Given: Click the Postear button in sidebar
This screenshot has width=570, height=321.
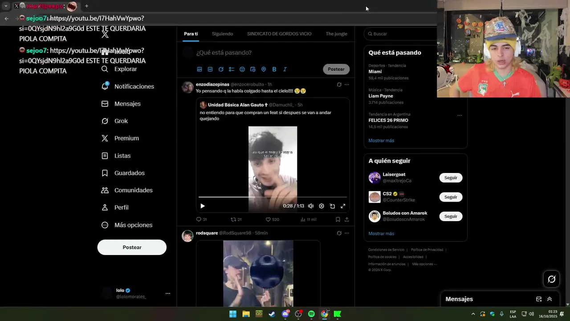Looking at the screenshot, I should [132, 247].
